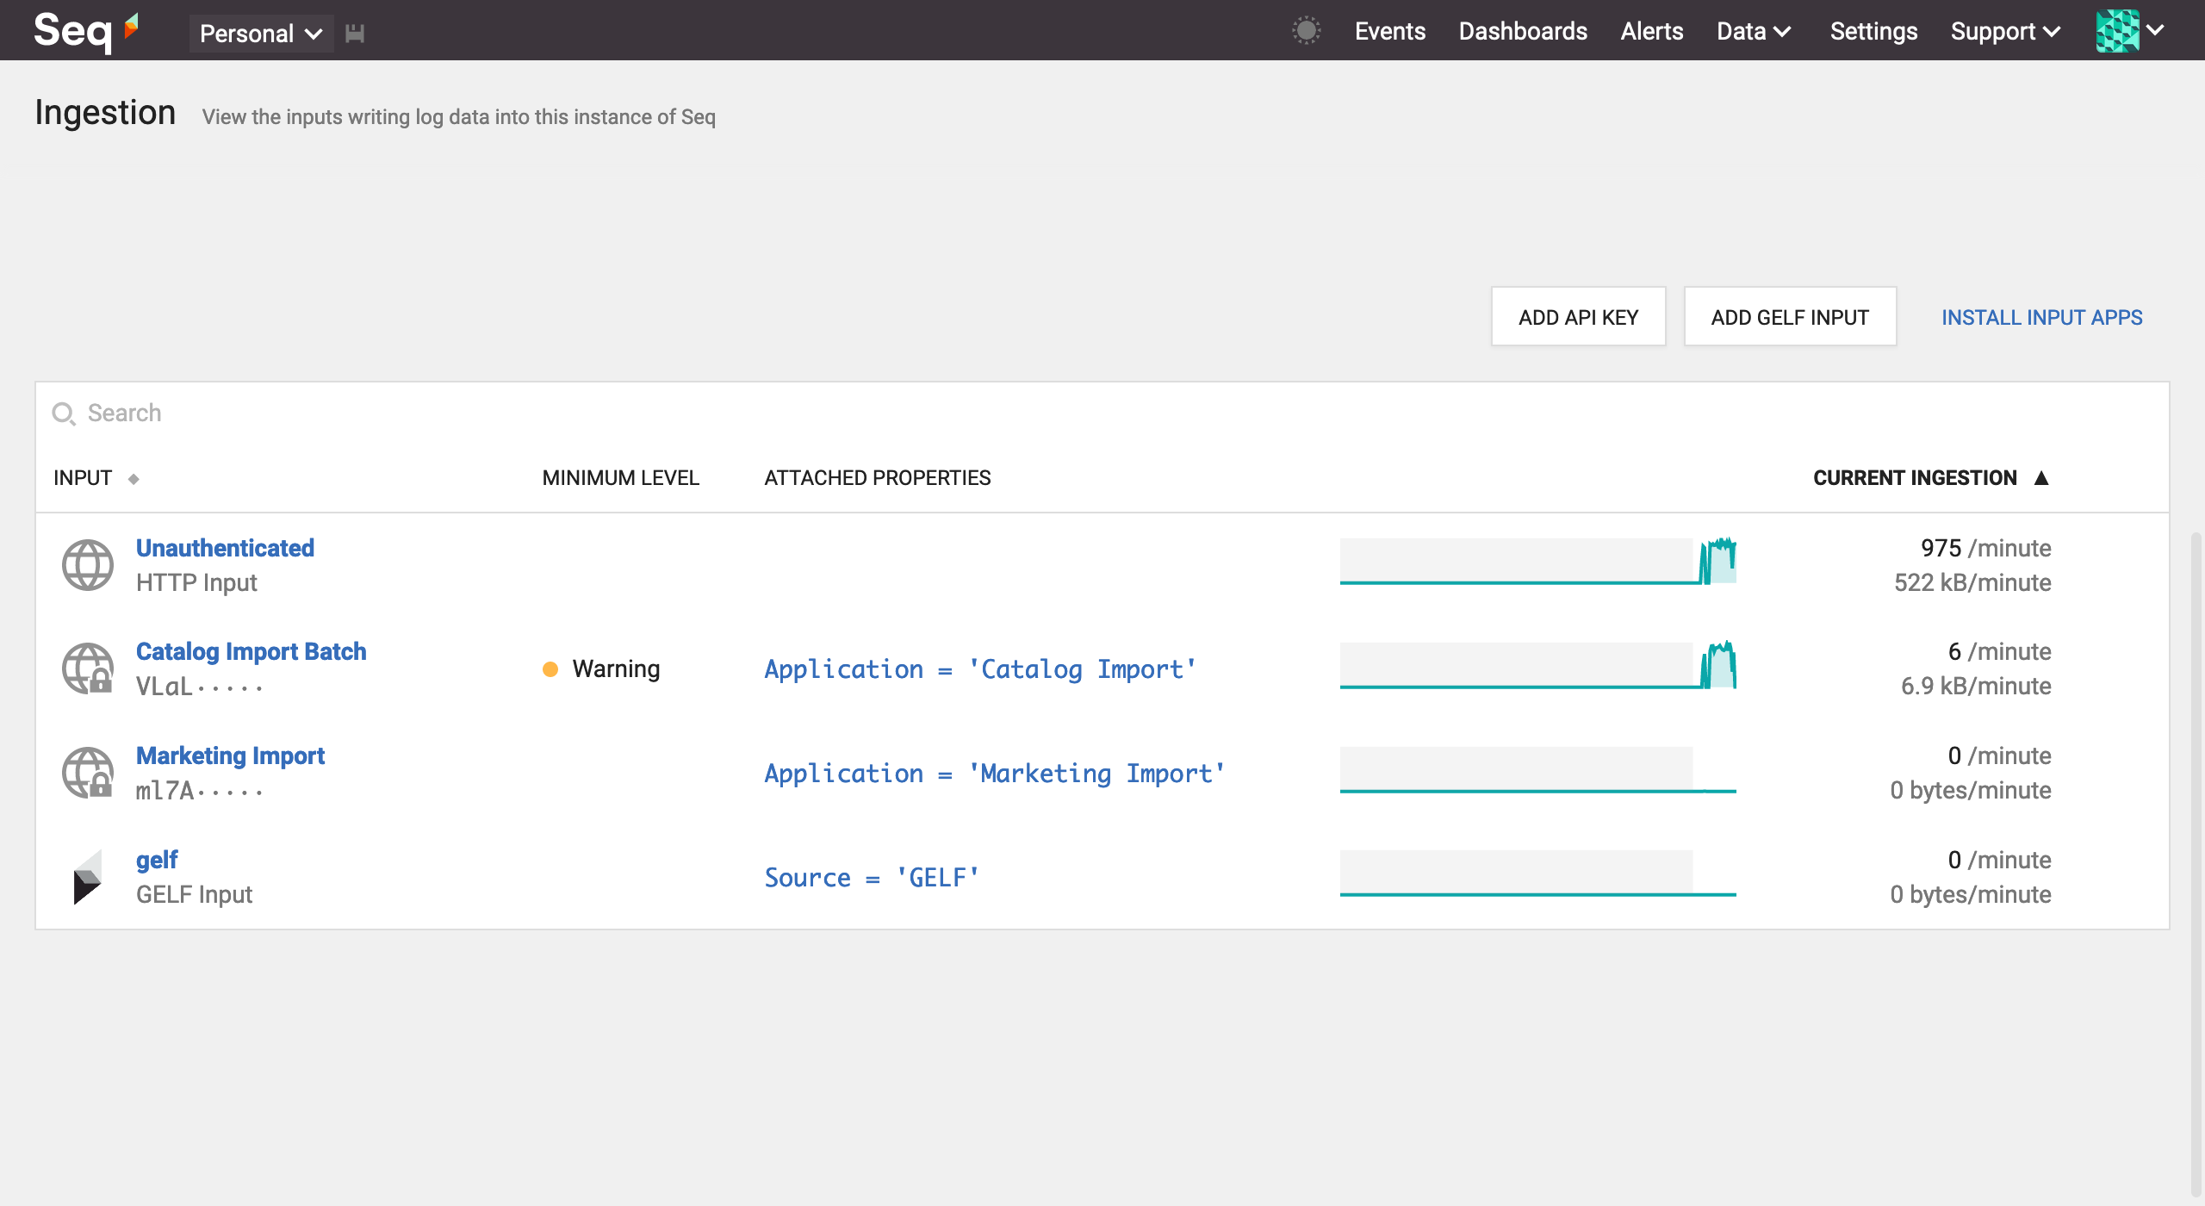
Task: Click the search magnifier icon
Action: (x=64, y=413)
